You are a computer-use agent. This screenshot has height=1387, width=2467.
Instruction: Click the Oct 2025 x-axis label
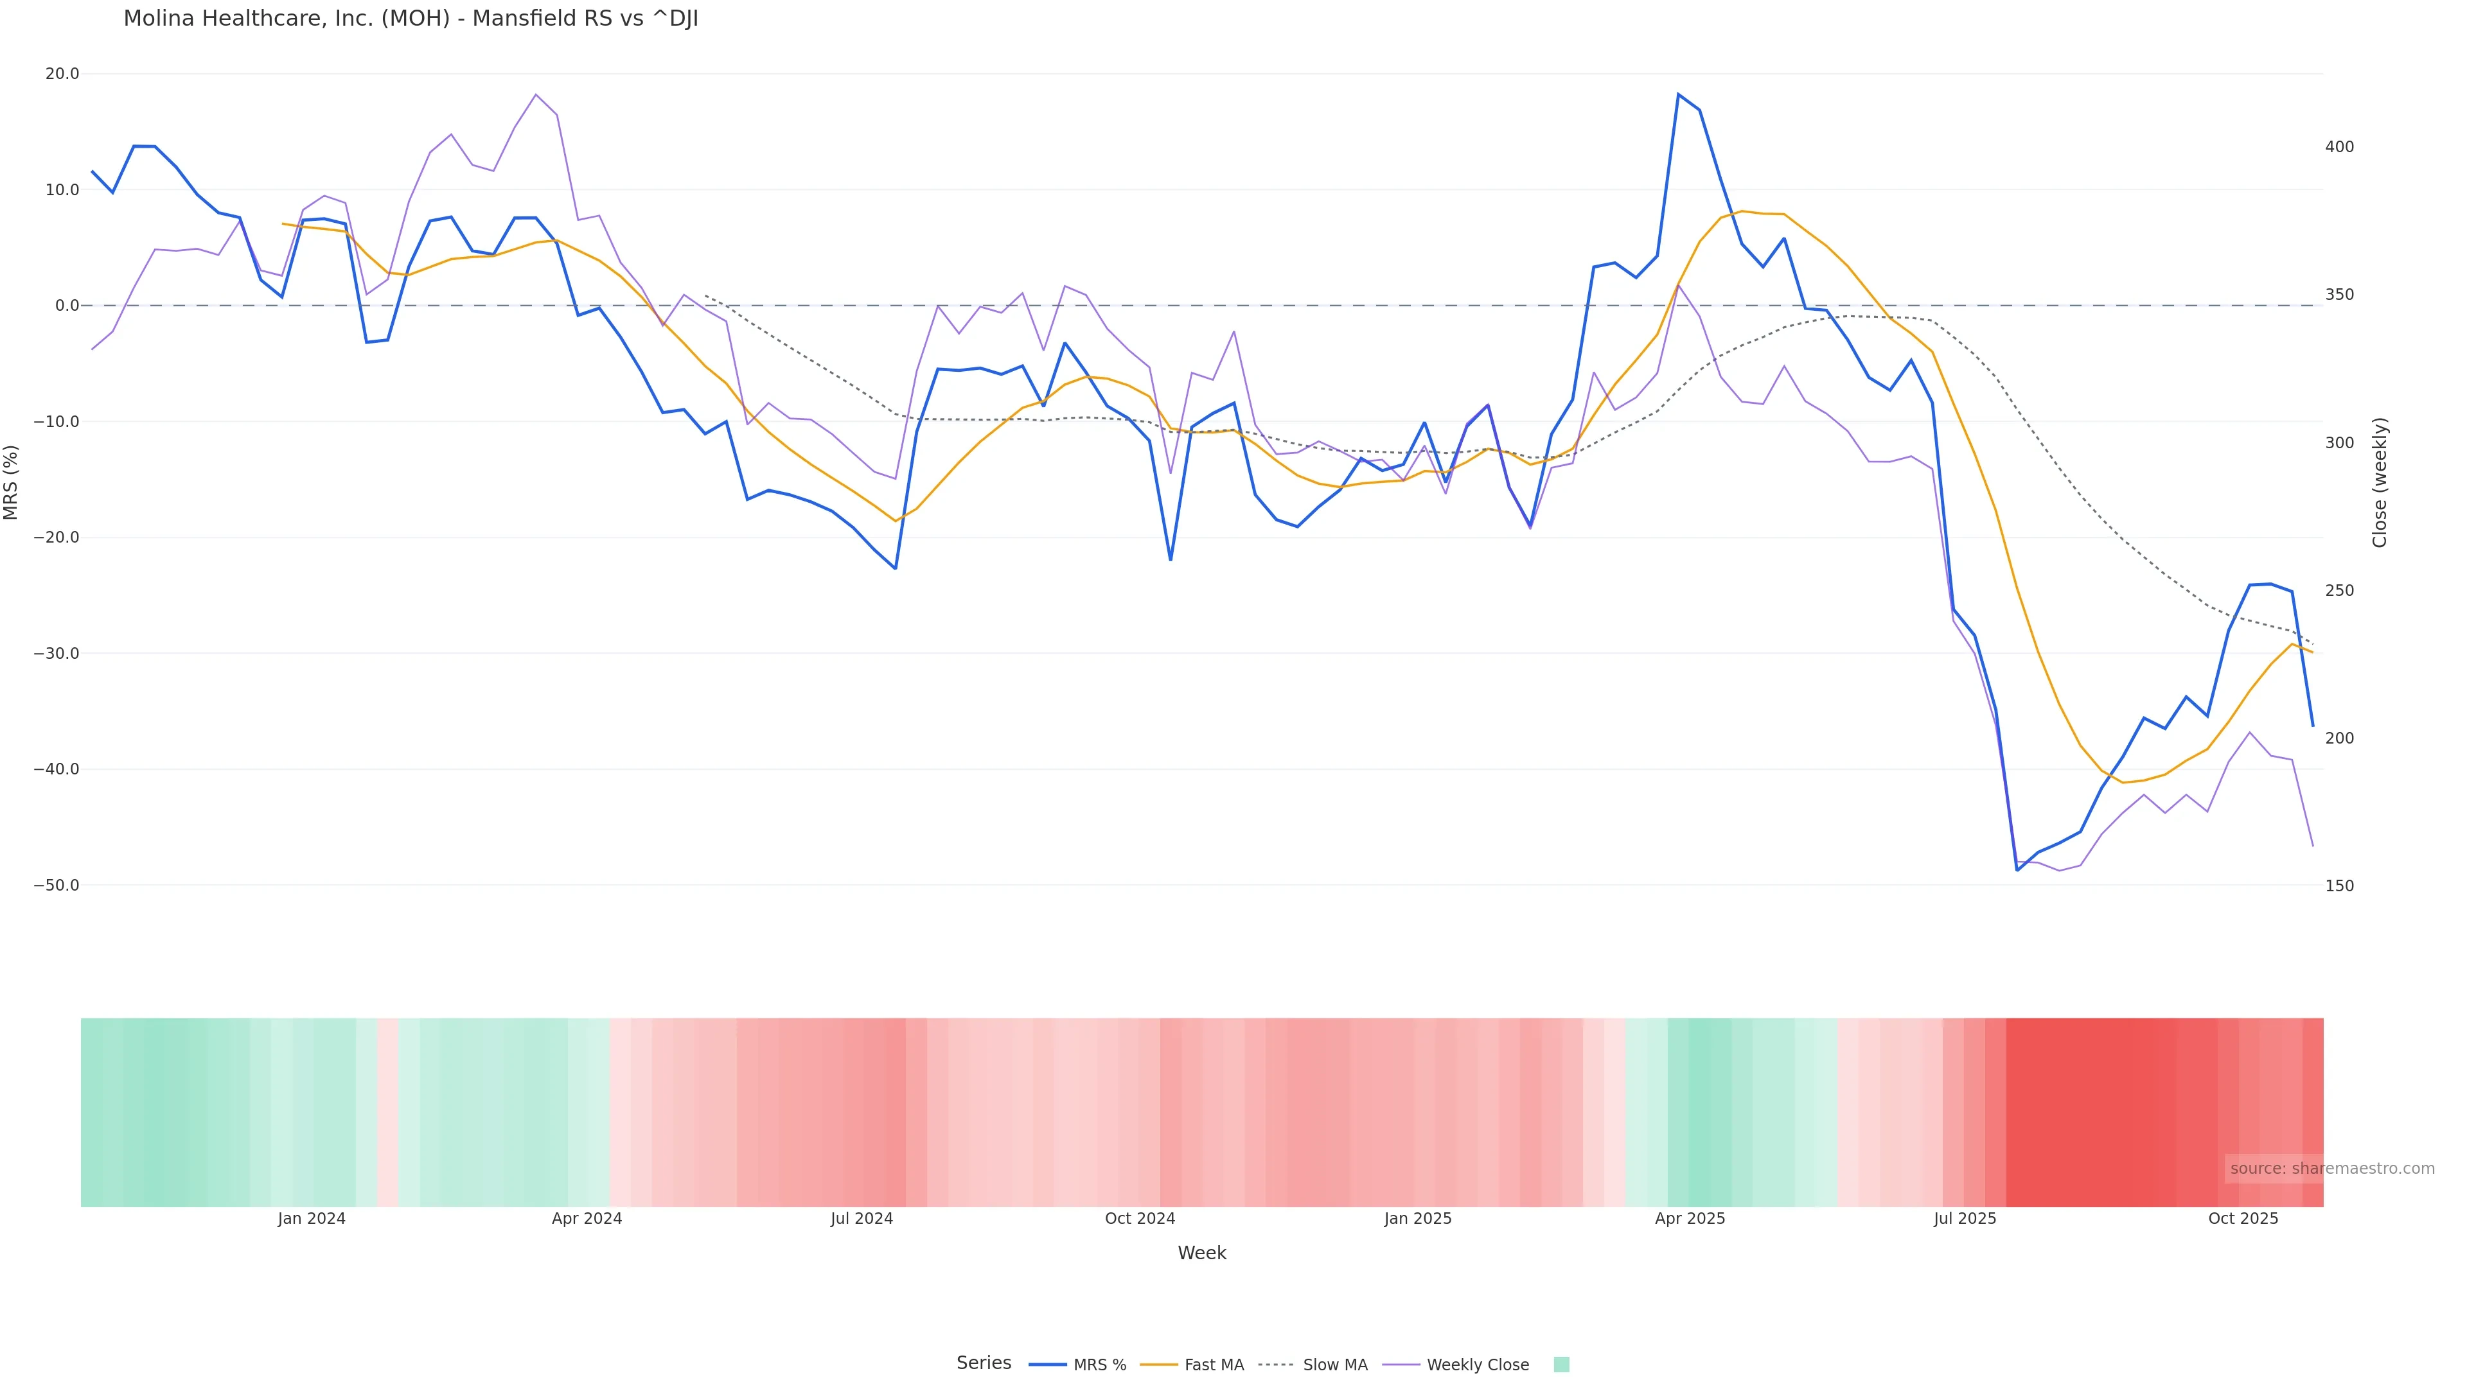2243,1219
